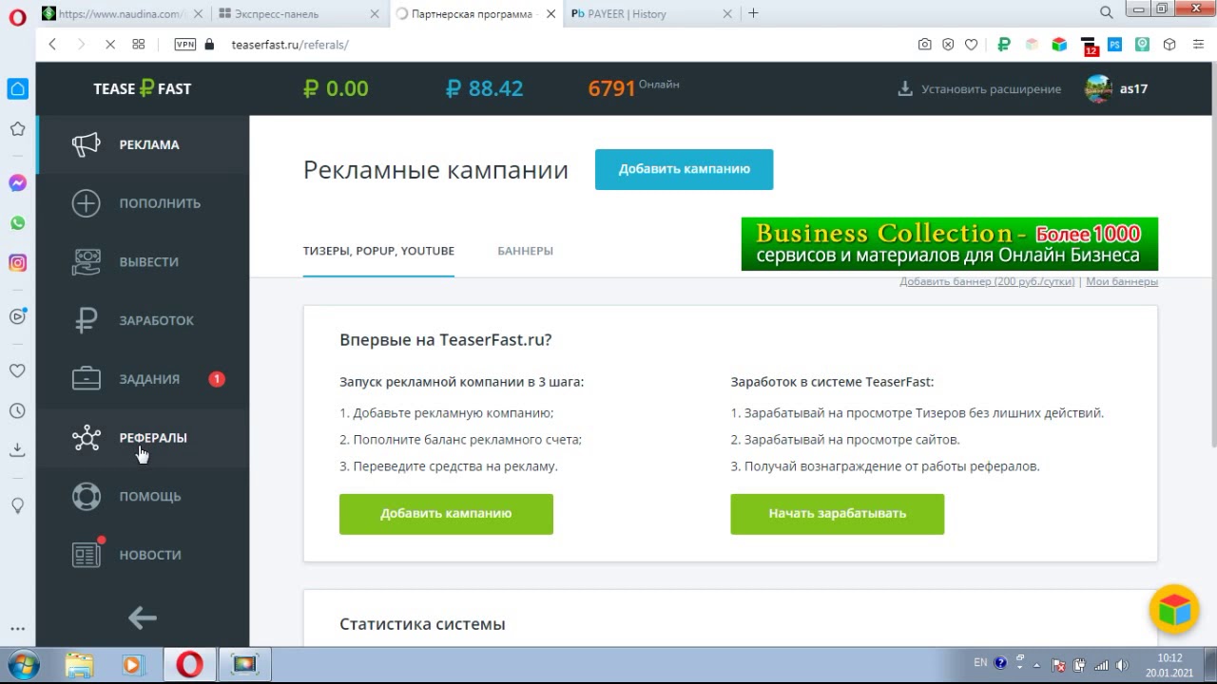Open the Рефералы network icon
1217x684 pixels.
86,438
